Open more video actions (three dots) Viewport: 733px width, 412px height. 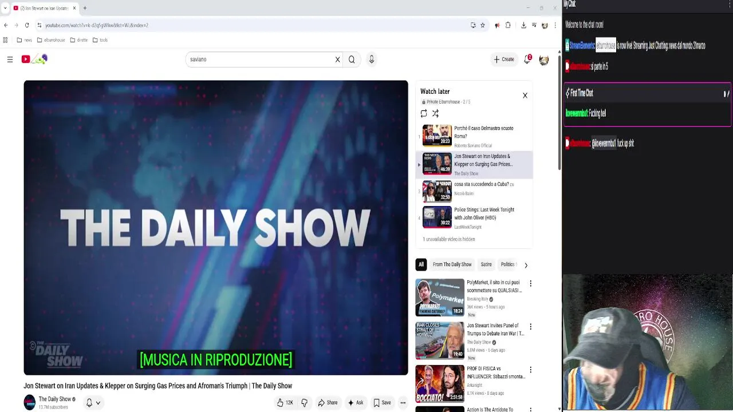coord(403,403)
